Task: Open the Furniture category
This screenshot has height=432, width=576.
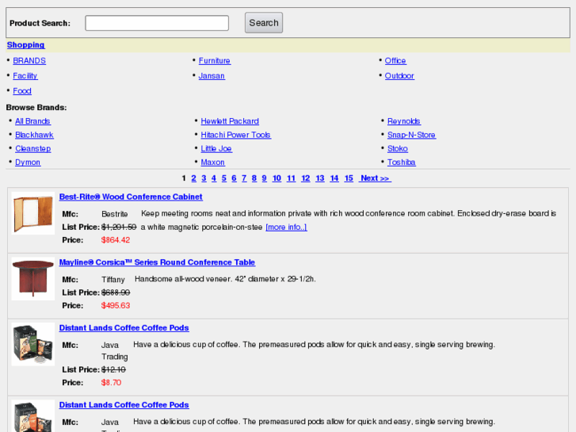Action: [215, 61]
